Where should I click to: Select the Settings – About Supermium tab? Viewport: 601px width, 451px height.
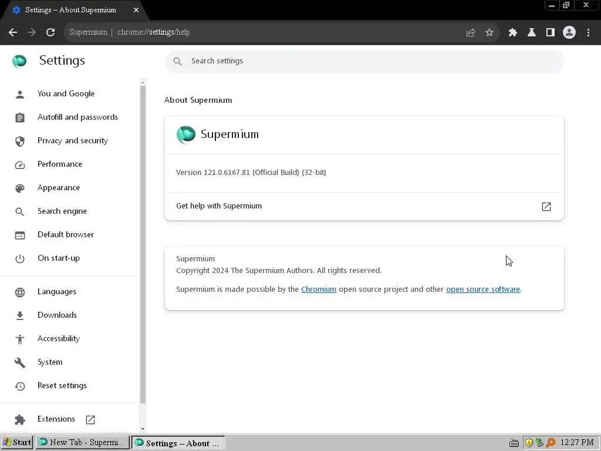[75, 10]
